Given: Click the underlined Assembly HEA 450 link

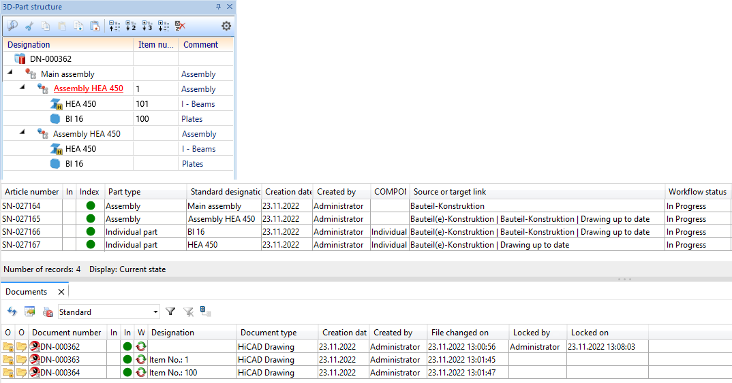Looking at the screenshot, I should 89,88.
